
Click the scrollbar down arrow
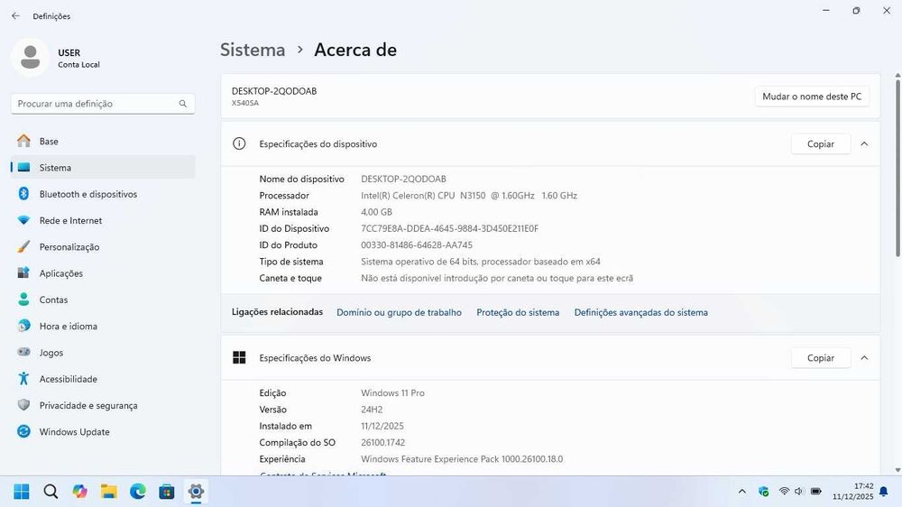(897, 470)
